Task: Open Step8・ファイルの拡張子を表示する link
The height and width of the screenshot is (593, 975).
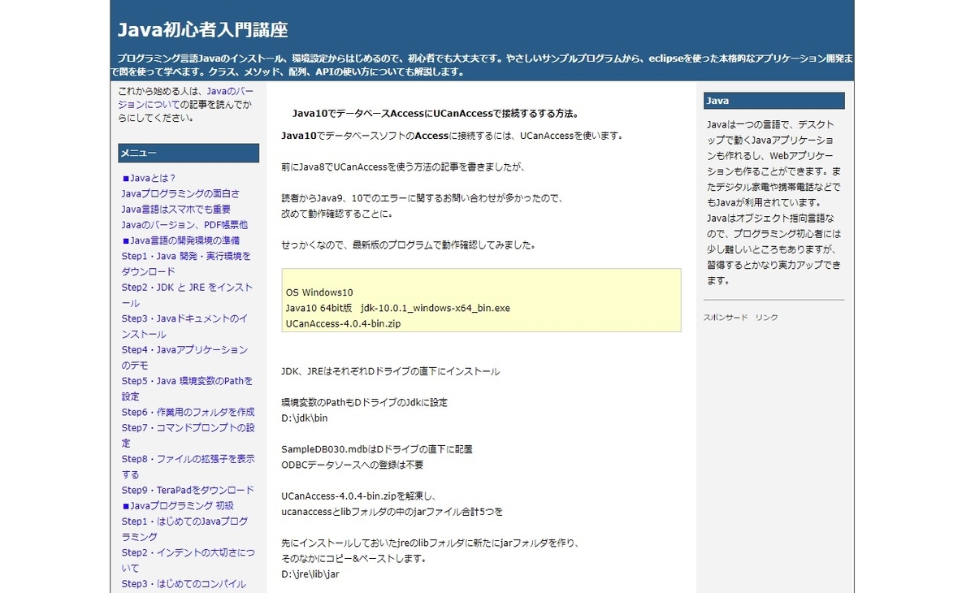Action: pyautogui.click(x=188, y=466)
